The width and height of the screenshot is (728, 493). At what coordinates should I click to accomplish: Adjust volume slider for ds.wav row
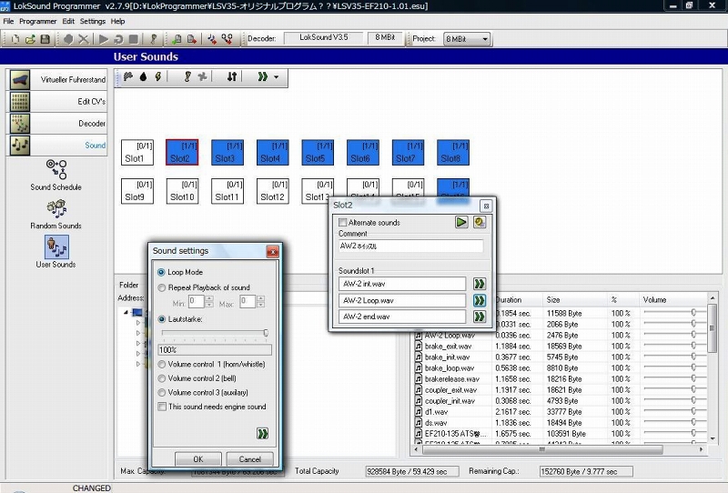pos(693,422)
